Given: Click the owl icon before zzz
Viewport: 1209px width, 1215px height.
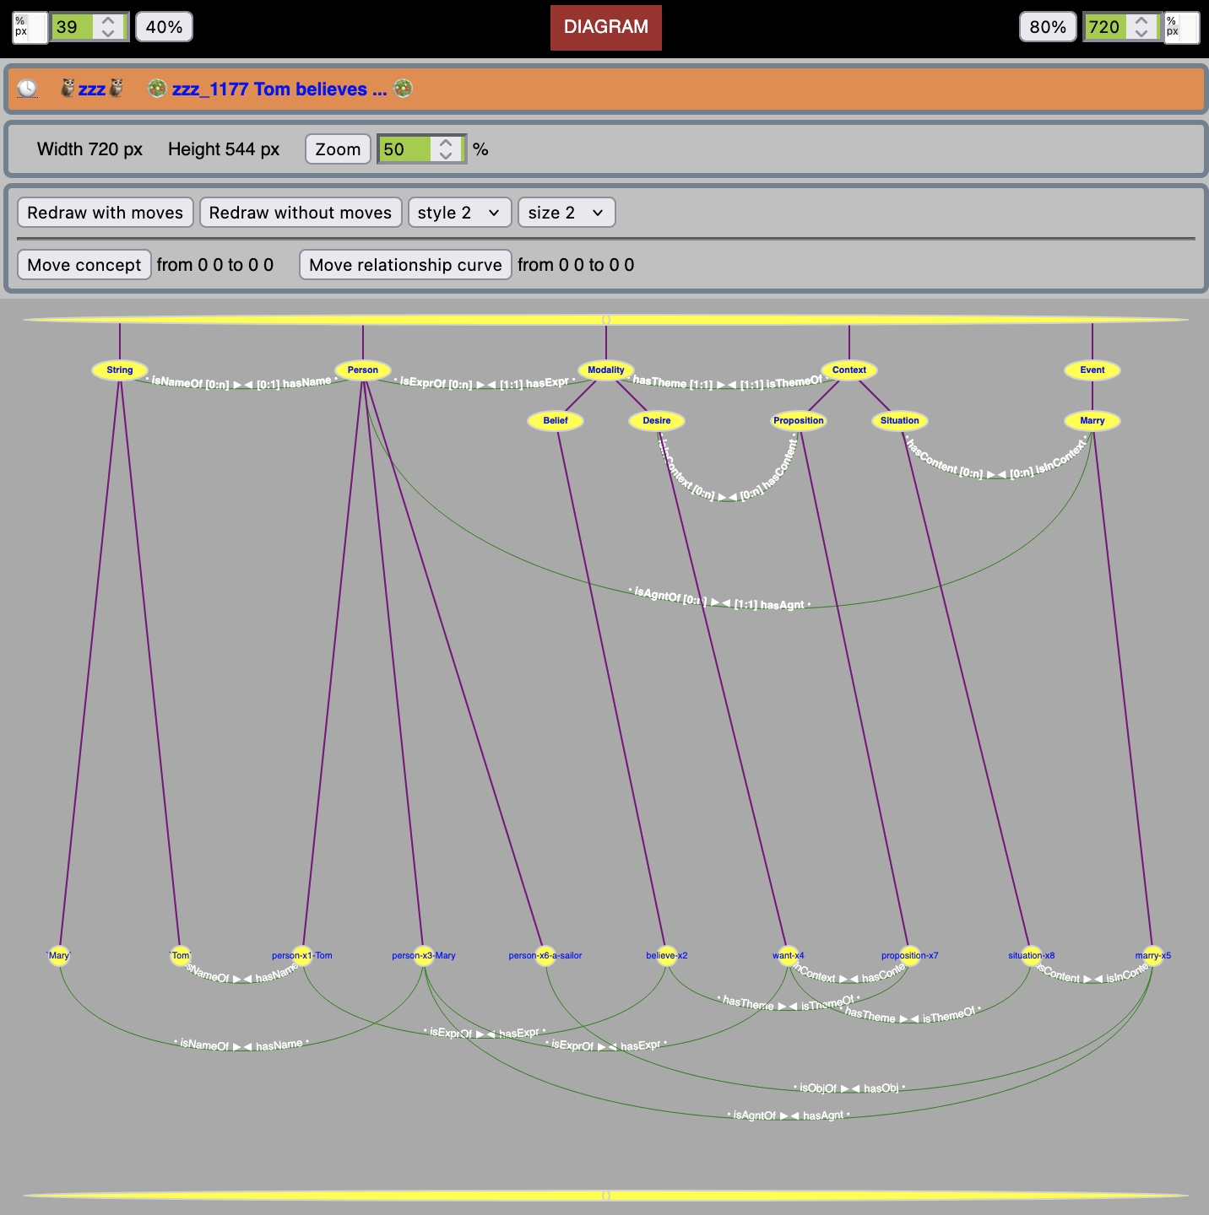Looking at the screenshot, I should click(68, 88).
